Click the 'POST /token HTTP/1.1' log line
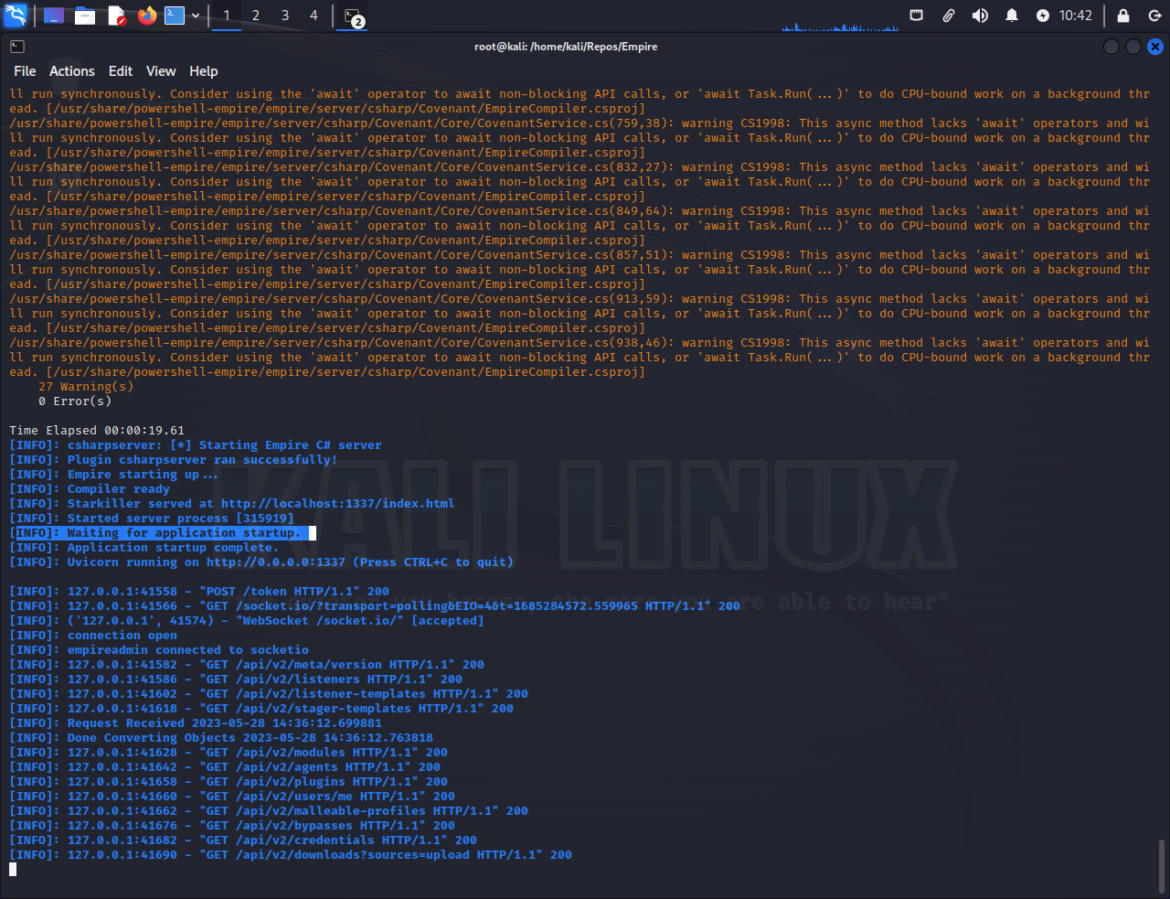Screen dimensions: 1170x899 click(x=199, y=592)
